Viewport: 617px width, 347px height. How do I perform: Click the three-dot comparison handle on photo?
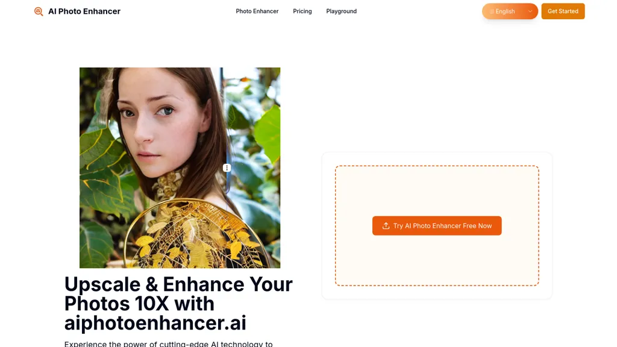point(227,168)
